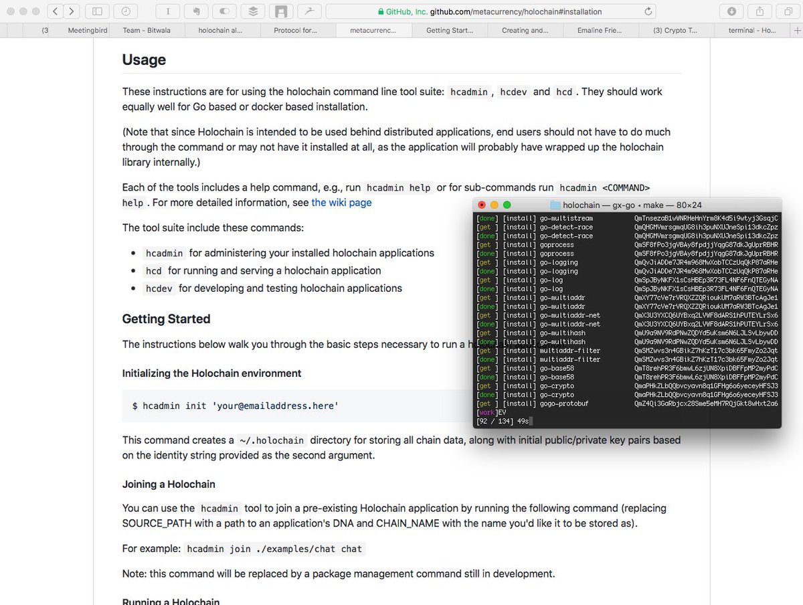Click 'hcadmin <COMMAND>' inline code text
This screenshot has width=803, height=605.
click(604, 187)
